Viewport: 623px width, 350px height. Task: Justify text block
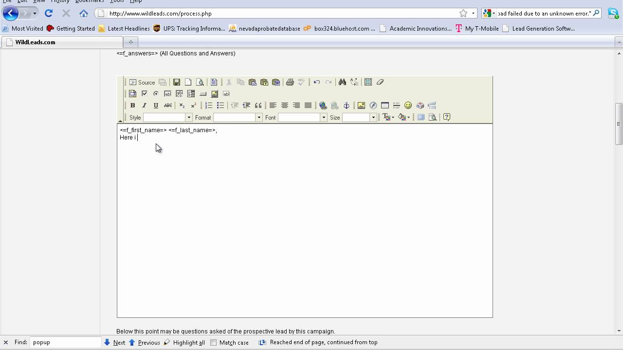coord(308,105)
